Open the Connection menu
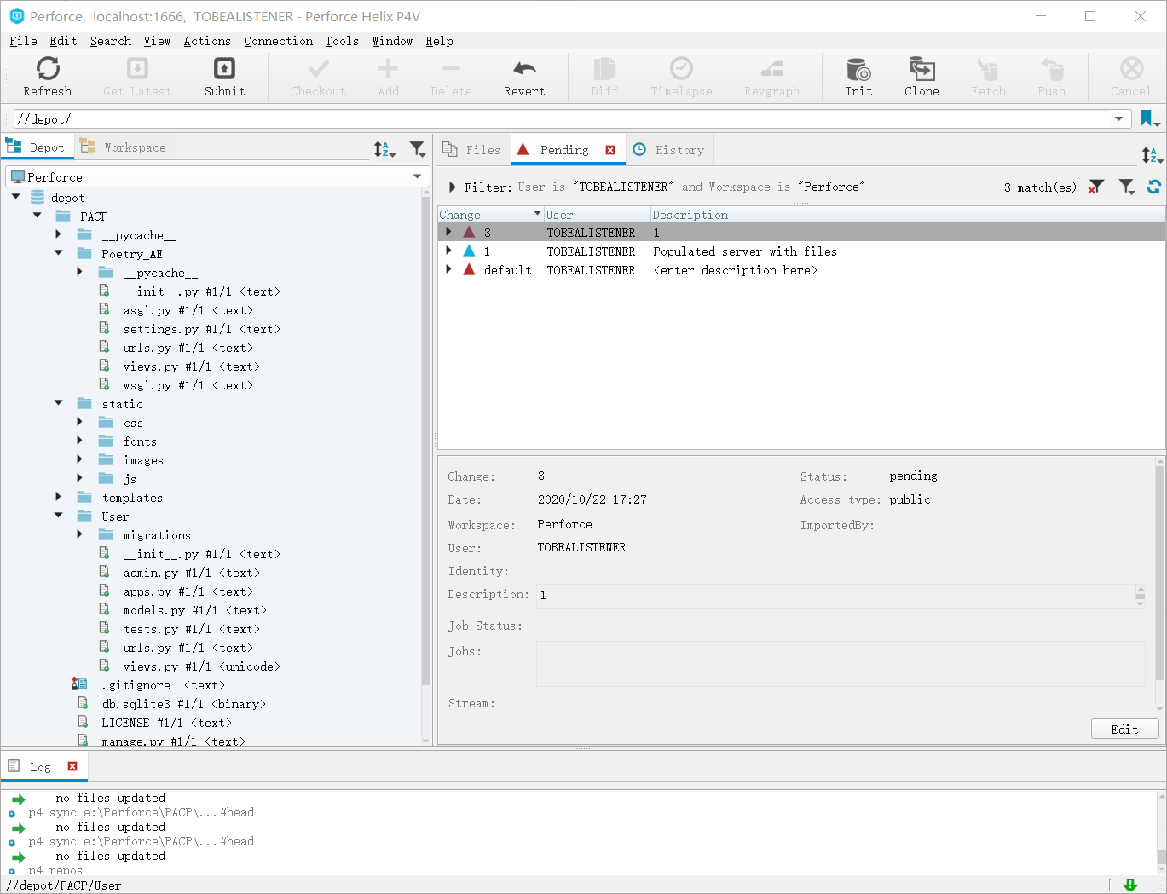Viewport: 1167px width, 894px height. [x=278, y=41]
